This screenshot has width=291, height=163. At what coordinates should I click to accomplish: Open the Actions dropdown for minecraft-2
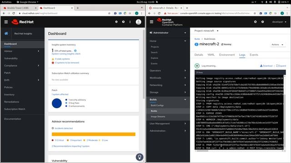(277, 44)
